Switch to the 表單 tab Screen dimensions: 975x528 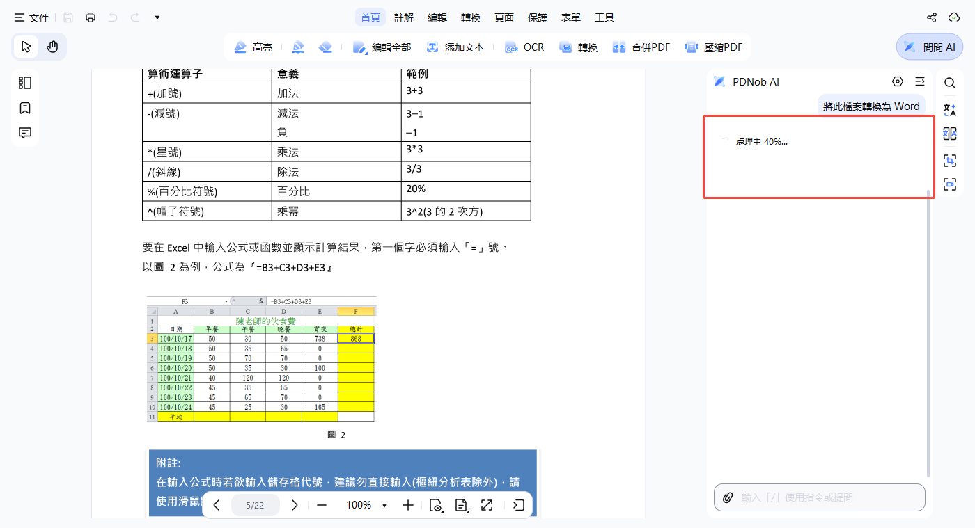click(x=571, y=17)
